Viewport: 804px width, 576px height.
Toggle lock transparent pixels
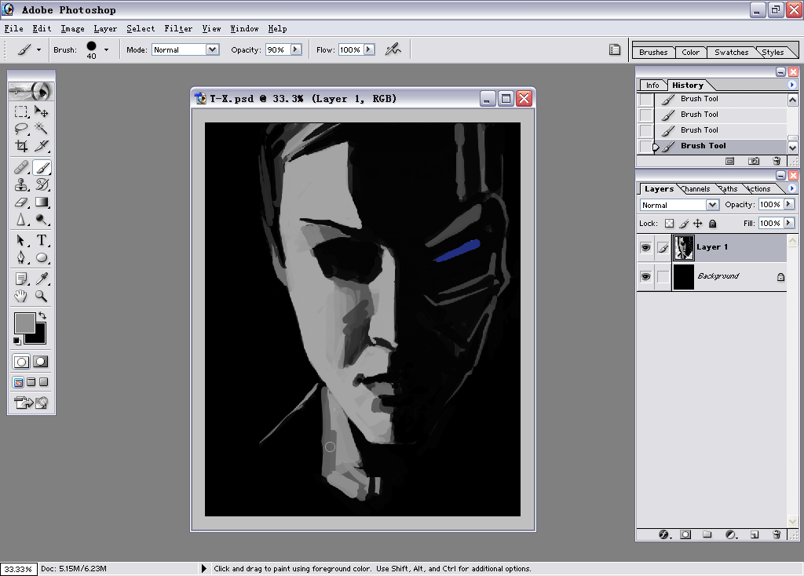(669, 223)
